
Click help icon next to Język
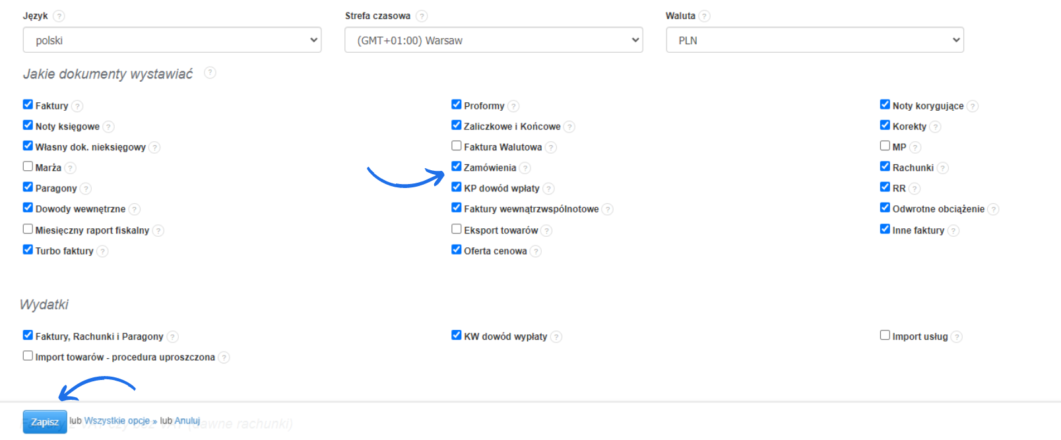pos(59,16)
